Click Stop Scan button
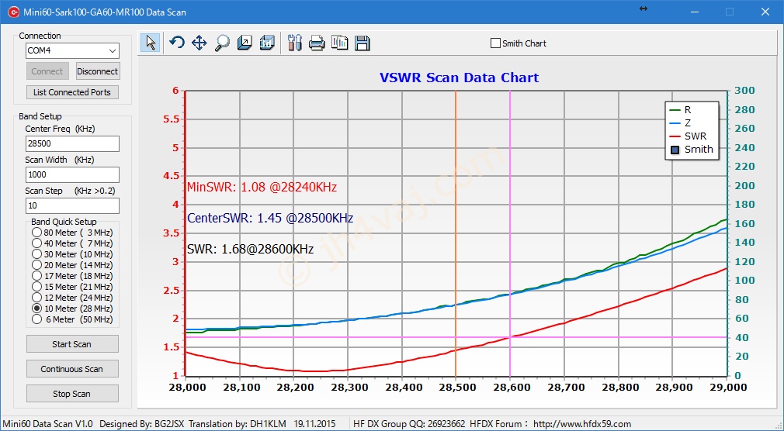 [72, 394]
